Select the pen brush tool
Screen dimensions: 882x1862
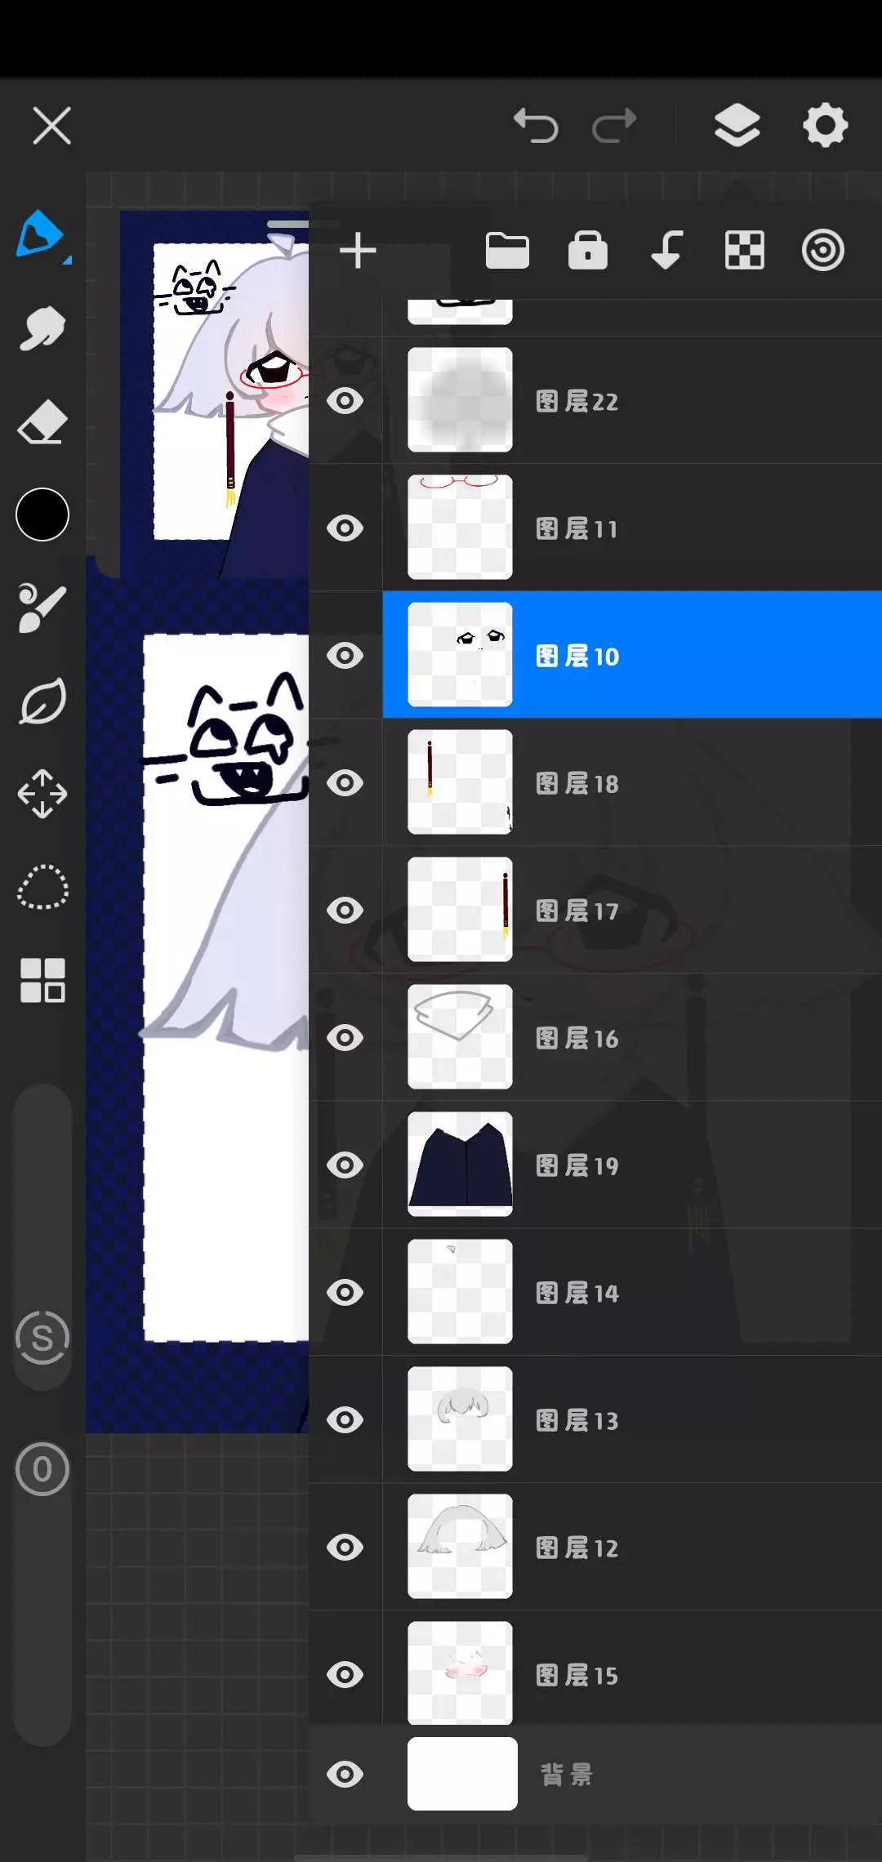click(41, 234)
